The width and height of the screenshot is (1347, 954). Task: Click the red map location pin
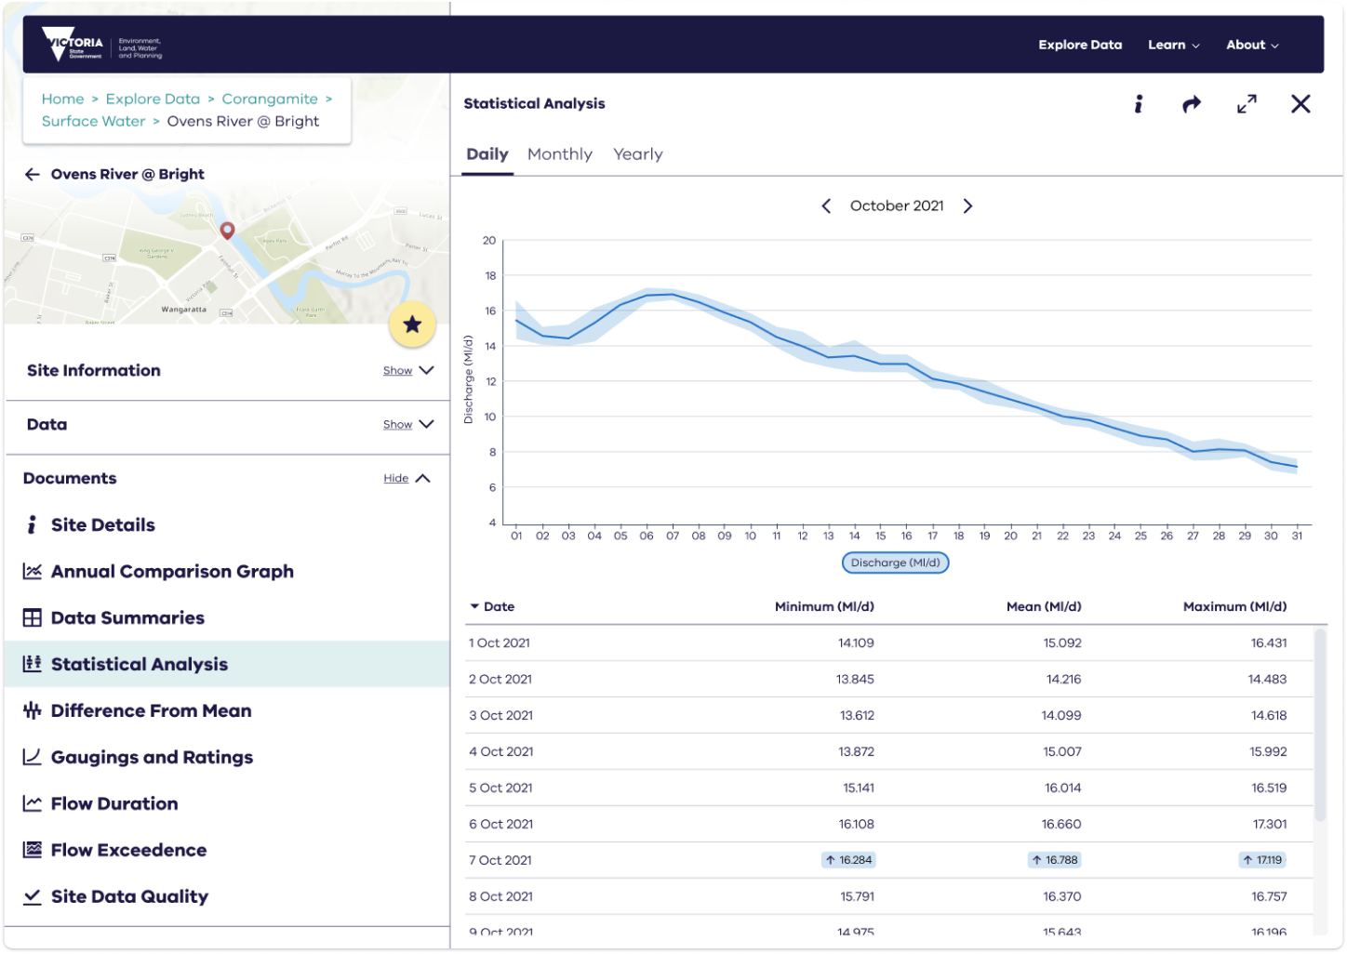click(x=227, y=230)
